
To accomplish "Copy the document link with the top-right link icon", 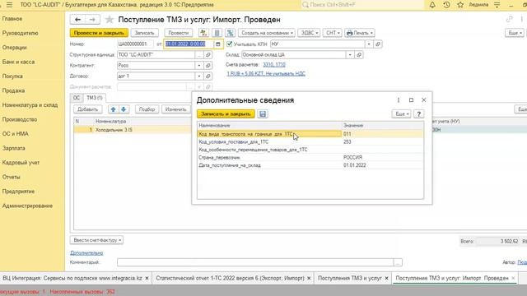I will coord(510,20).
